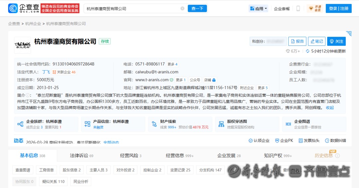Refresh company data update icon
This screenshot has width=359, height=188.
[x=307, y=51]
